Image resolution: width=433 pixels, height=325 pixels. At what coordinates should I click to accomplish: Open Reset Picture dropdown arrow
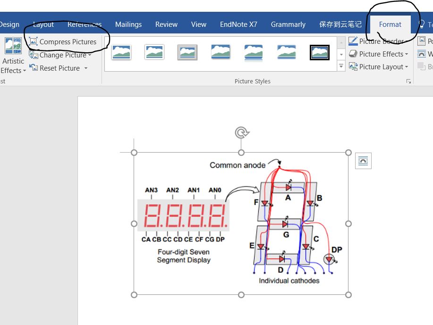click(86, 68)
